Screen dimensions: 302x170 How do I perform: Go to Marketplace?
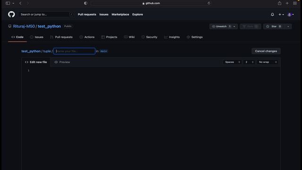tap(120, 15)
